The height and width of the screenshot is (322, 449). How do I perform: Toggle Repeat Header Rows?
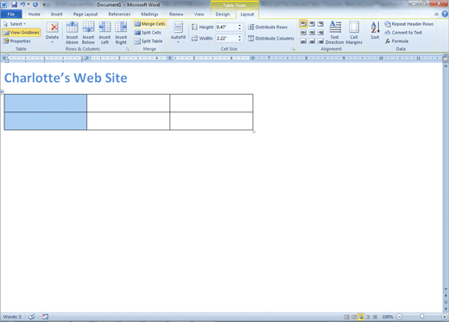coord(409,24)
